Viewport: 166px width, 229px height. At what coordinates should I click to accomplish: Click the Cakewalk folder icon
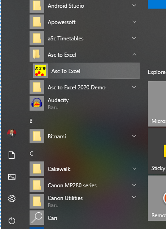pos(37,169)
